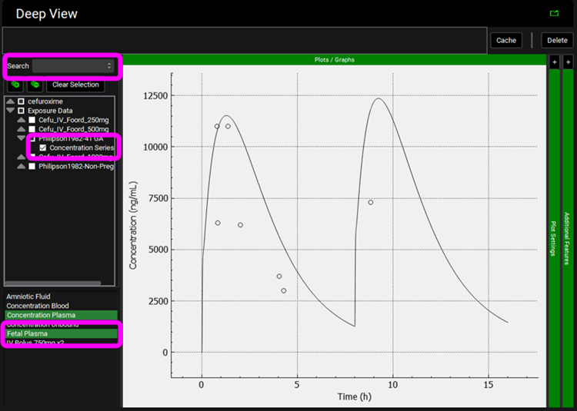Click the Clear Selection button
The height and width of the screenshot is (411, 577).
coord(75,85)
